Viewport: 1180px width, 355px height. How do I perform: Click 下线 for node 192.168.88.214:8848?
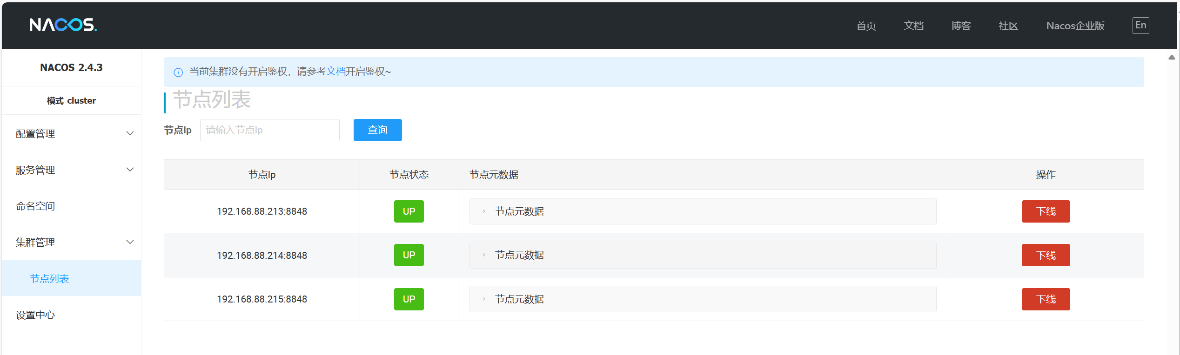pos(1046,255)
